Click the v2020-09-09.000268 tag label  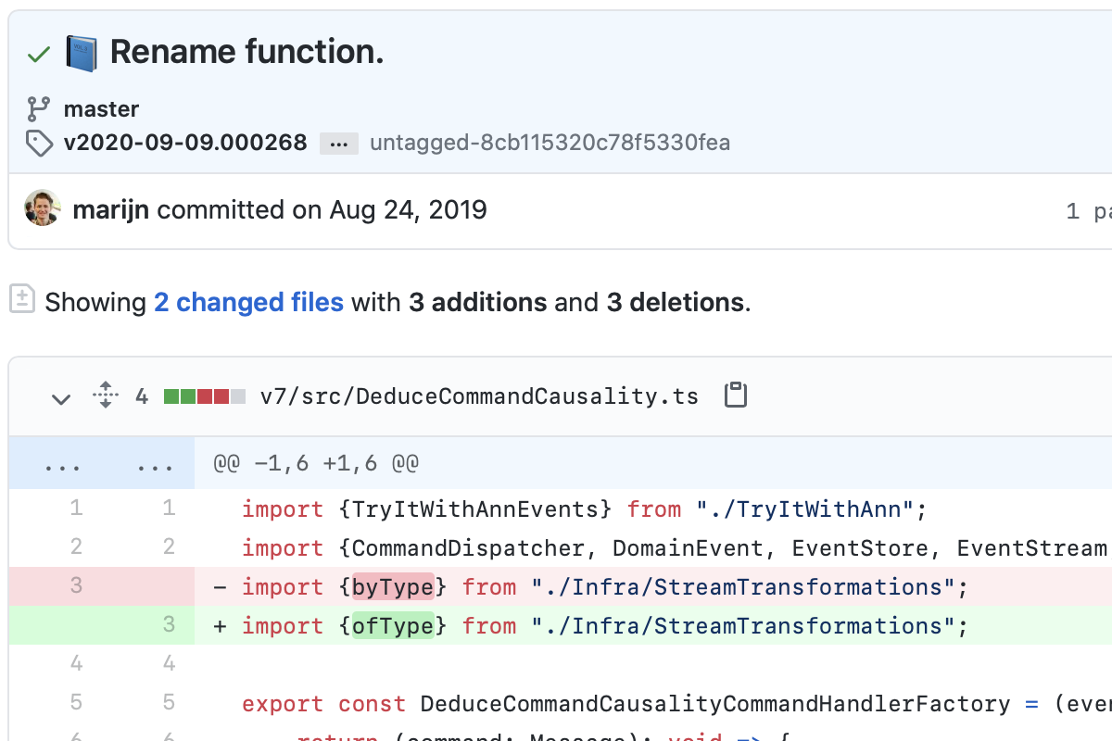tap(185, 144)
